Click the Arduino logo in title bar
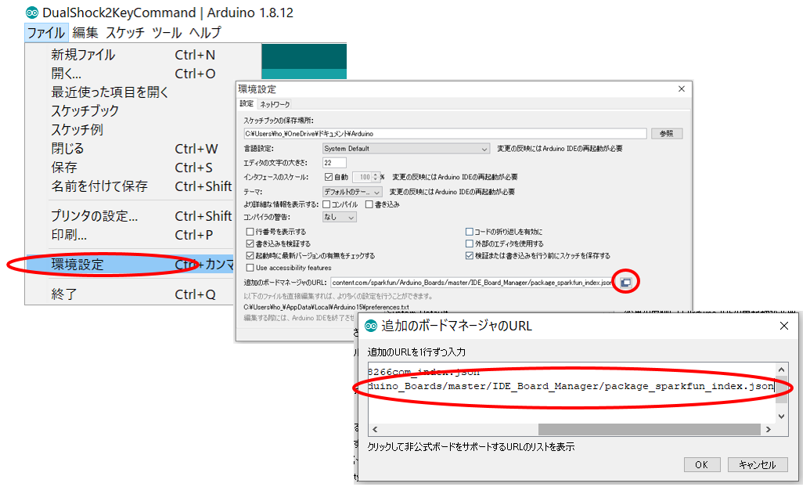The height and width of the screenshot is (487, 810). [32, 13]
